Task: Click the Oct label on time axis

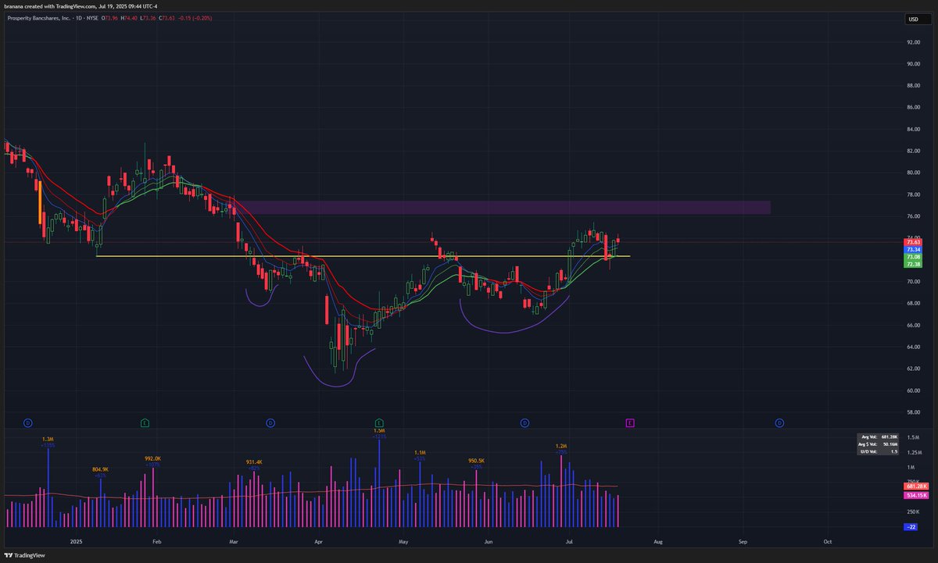Action: click(827, 540)
